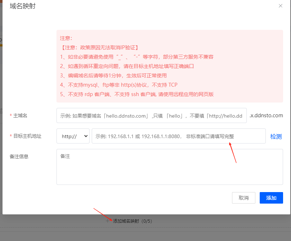Screen dimensions: 291x241
Task: Click the 主域名 field label
Action: tap(20, 115)
